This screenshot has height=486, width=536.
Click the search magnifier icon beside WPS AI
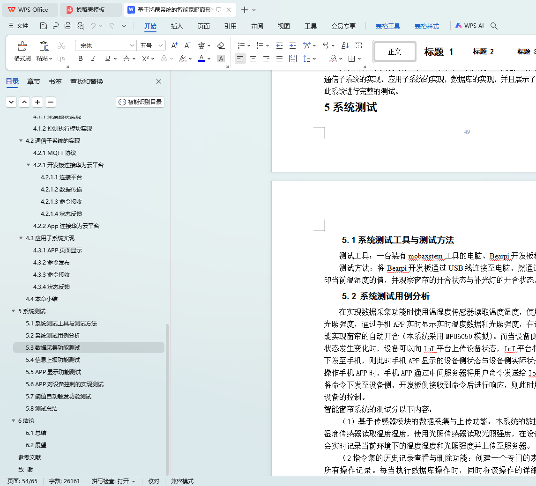click(494, 26)
